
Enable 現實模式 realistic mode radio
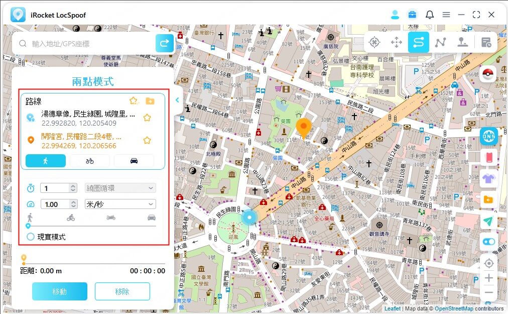pos(31,237)
